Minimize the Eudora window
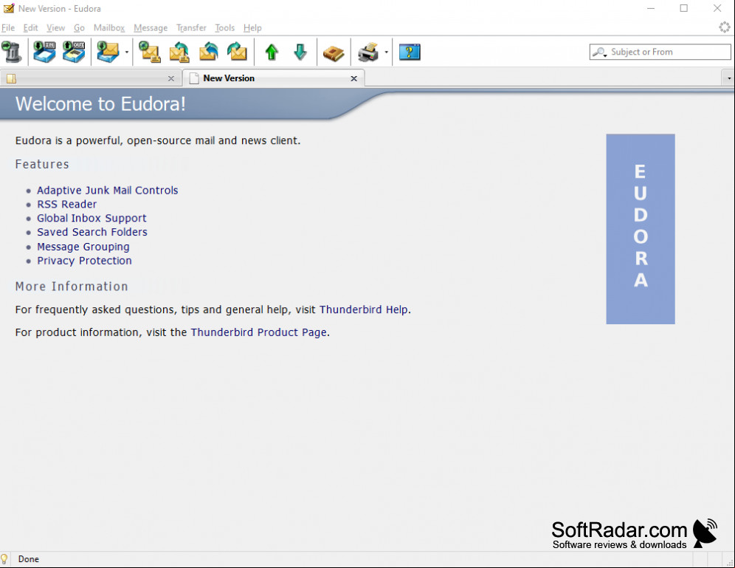This screenshot has width=735, height=568. click(x=651, y=8)
